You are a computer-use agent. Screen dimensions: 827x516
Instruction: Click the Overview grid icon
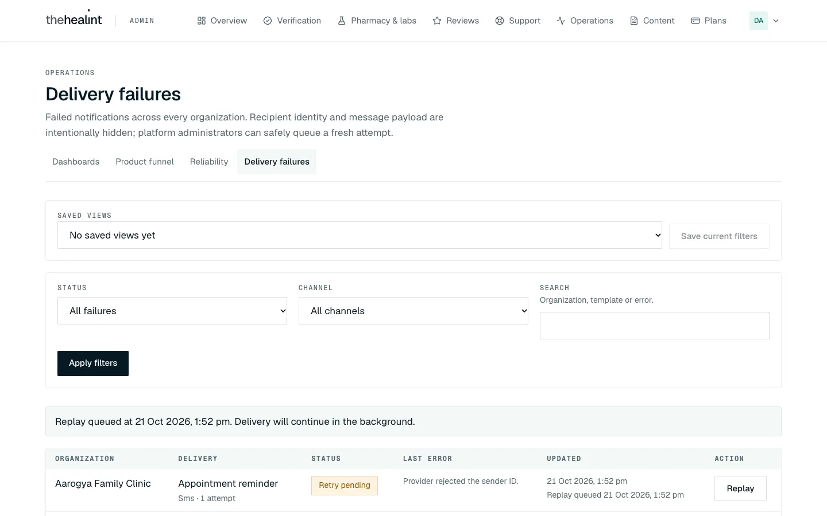pos(202,21)
